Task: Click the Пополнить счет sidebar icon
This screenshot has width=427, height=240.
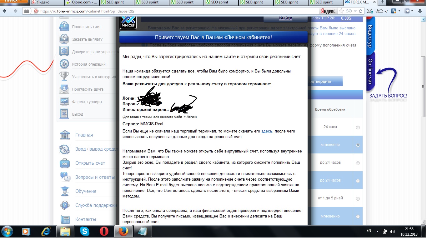Action: pyautogui.click(x=64, y=26)
